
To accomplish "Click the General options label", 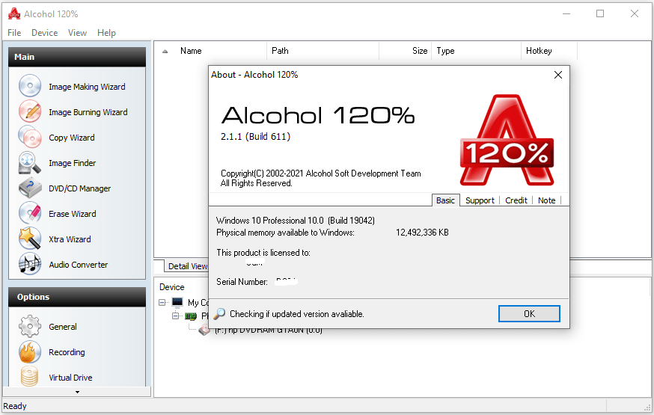I will (63, 327).
